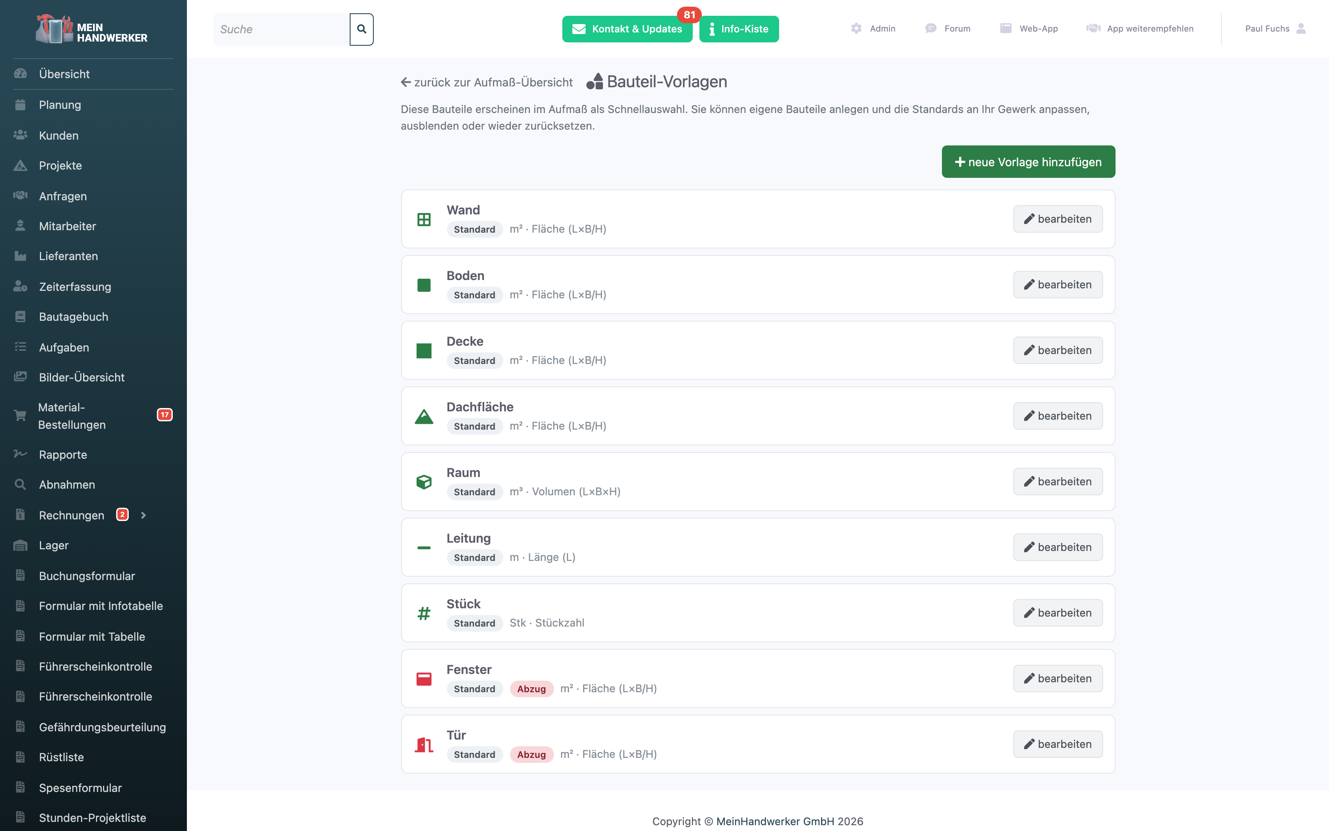The image size is (1329, 831).
Task: Click the Raum cube icon
Action: [424, 482]
